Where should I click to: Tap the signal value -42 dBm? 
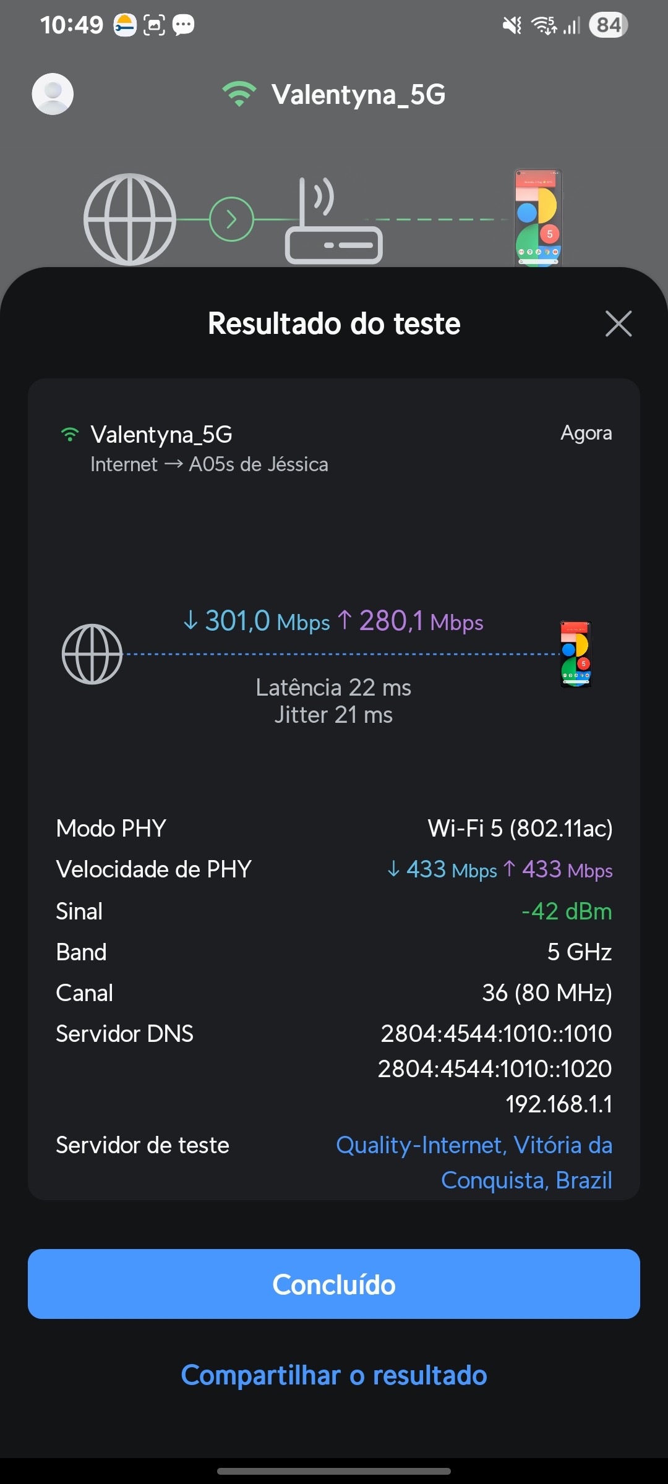click(x=567, y=911)
